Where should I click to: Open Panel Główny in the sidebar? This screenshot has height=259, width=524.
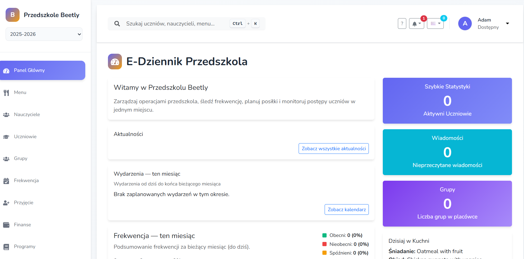click(x=43, y=70)
